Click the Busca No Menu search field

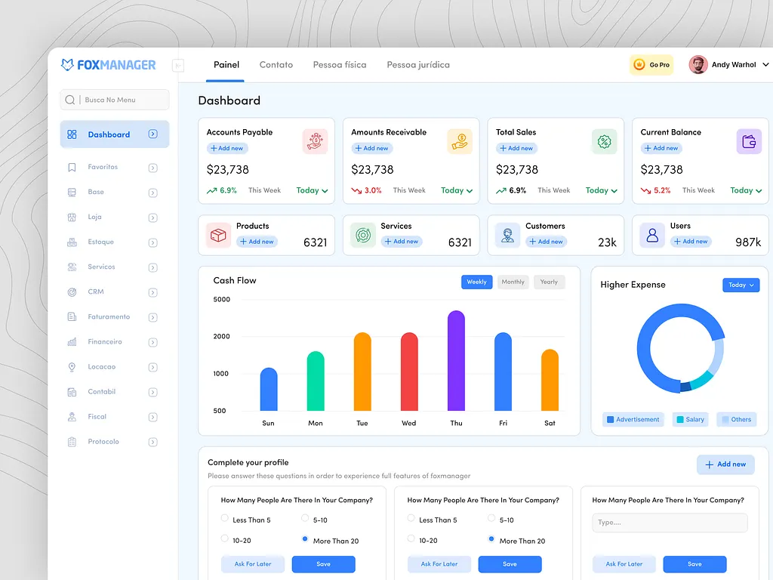pos(115,100)
